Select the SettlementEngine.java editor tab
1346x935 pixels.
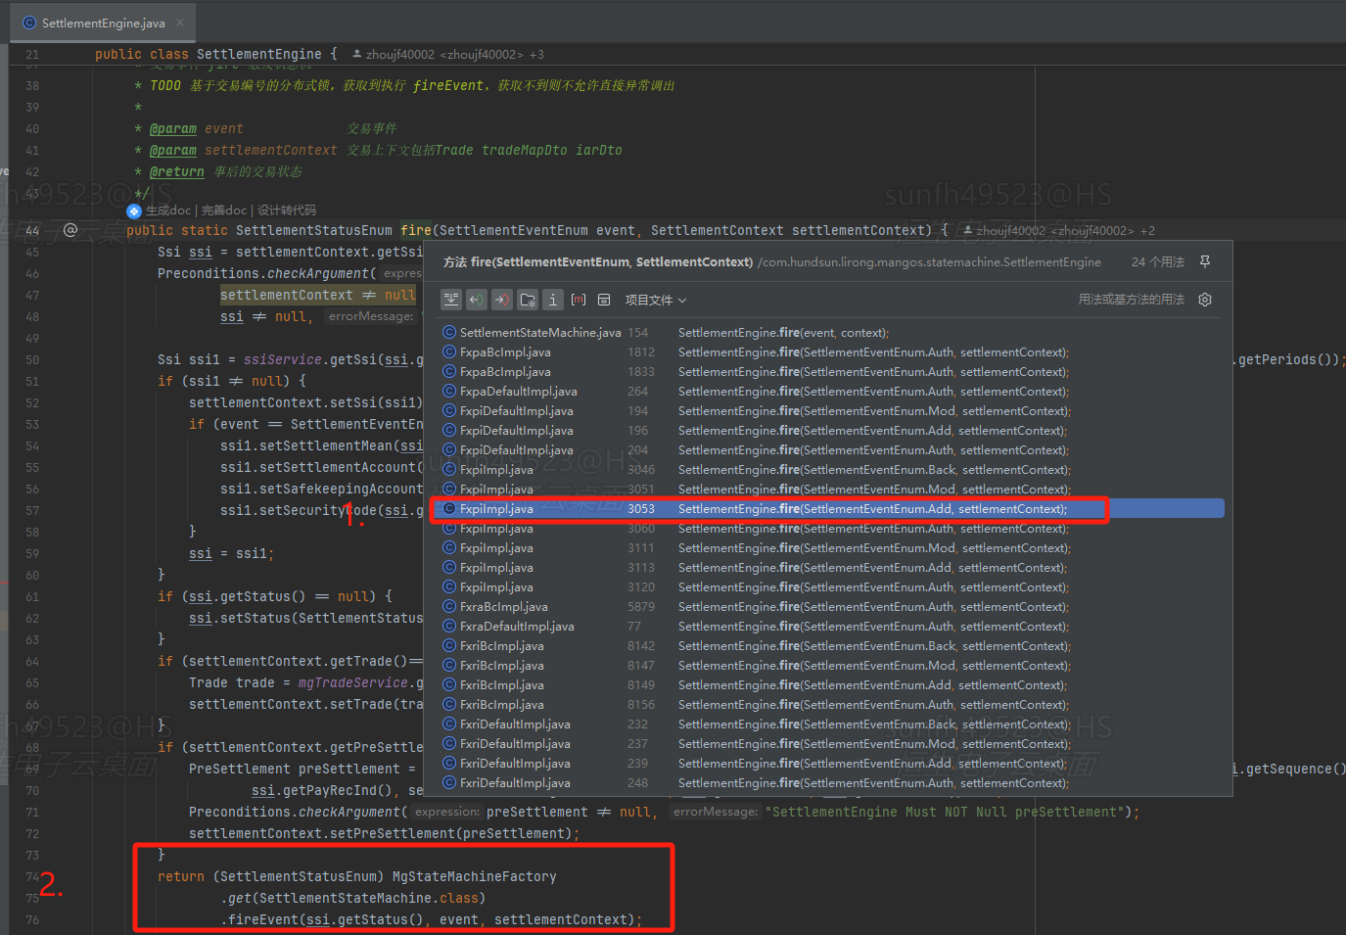point(102,23)
